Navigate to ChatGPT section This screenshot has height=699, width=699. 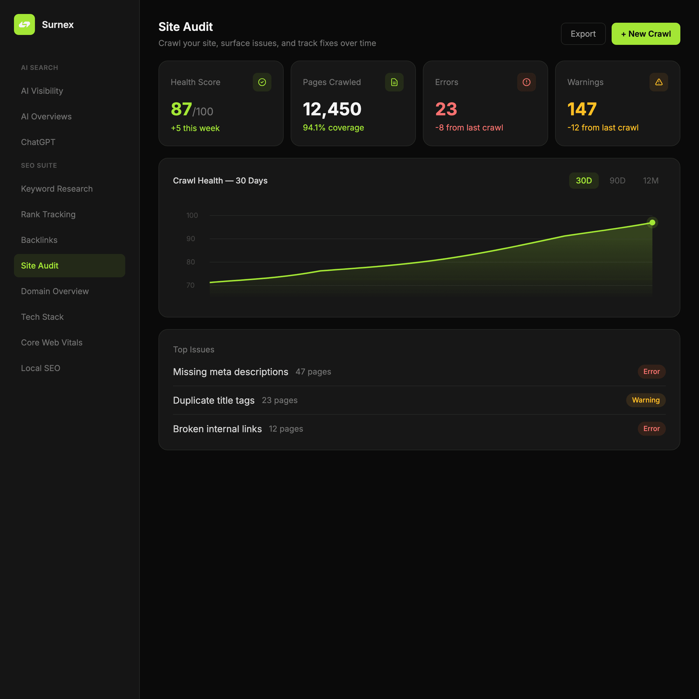(38, 142)
